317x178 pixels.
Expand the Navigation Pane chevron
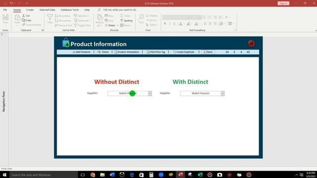[2, 34]
